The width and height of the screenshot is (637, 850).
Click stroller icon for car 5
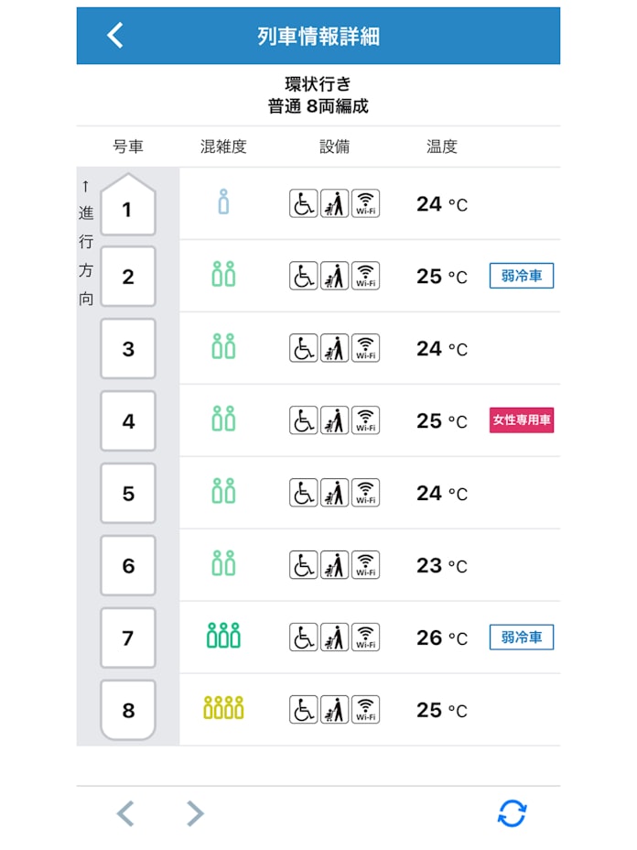coord(335,493)
